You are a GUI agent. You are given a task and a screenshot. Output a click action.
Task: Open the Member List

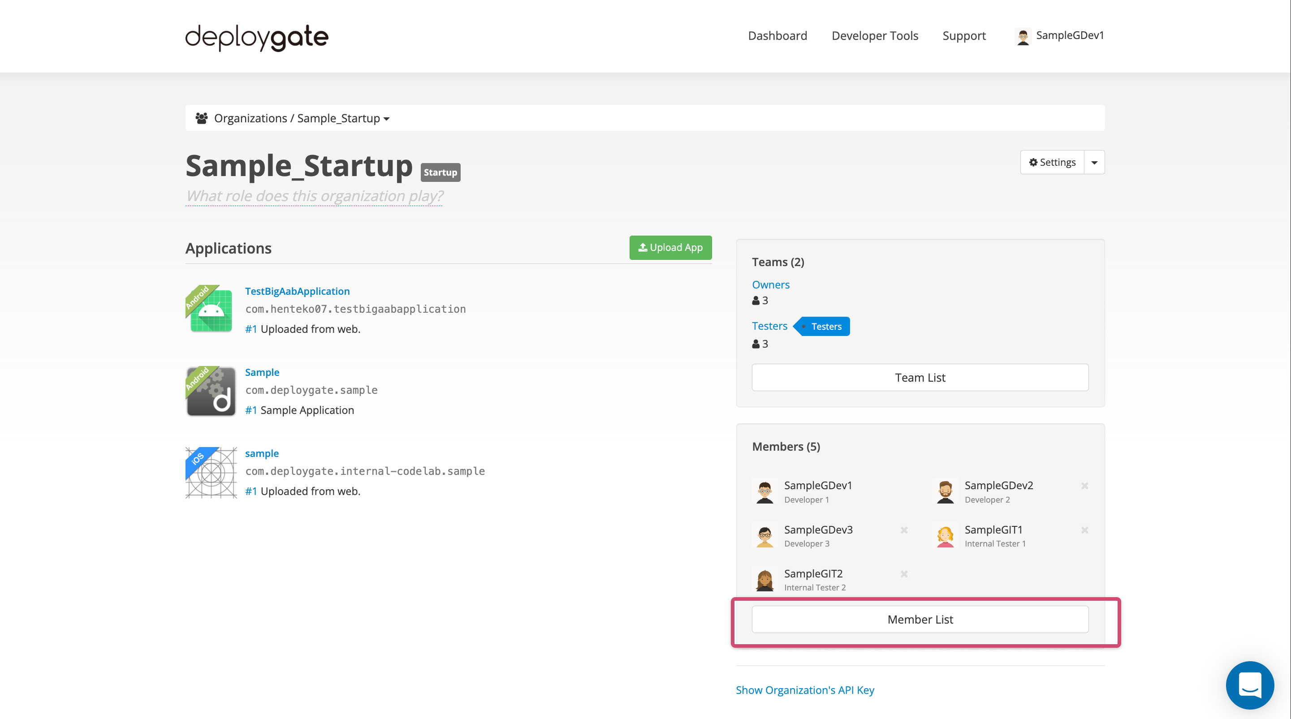920,619
